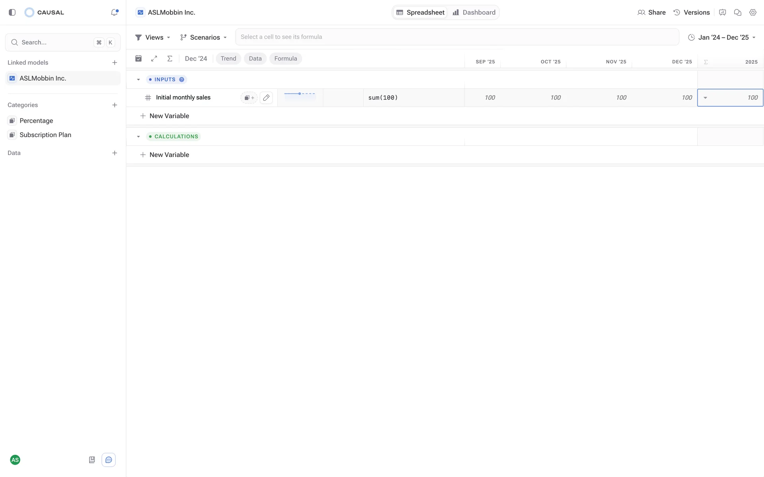Viewport: 764px width, 477px height.
Task: Collapse the INPUTS section
Action: [138, 79]
